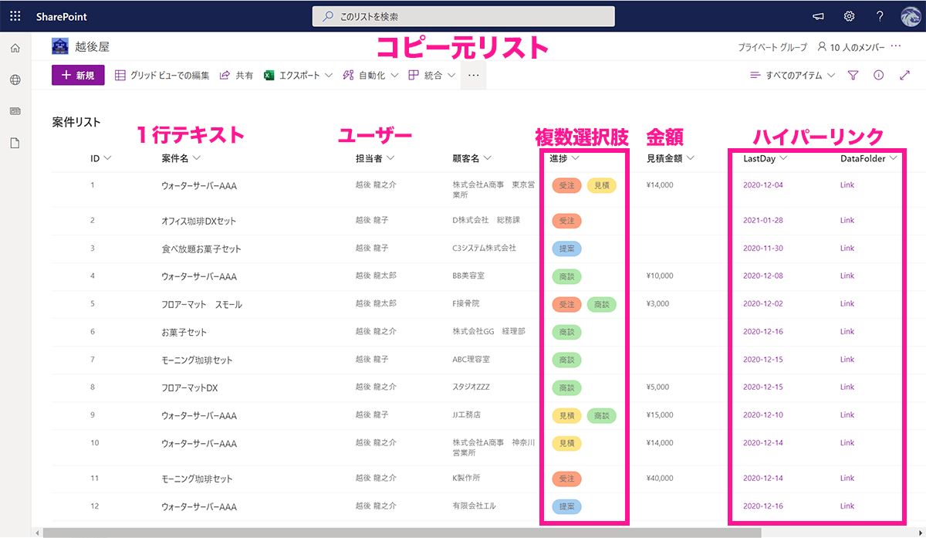The height and width of the screenshot is (538, 926).
Task: Click the search box このリストを検索
Action: [x=463, y=16]
